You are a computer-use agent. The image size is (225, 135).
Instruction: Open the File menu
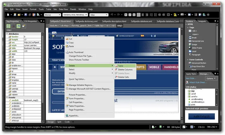(x=6, y=9)
